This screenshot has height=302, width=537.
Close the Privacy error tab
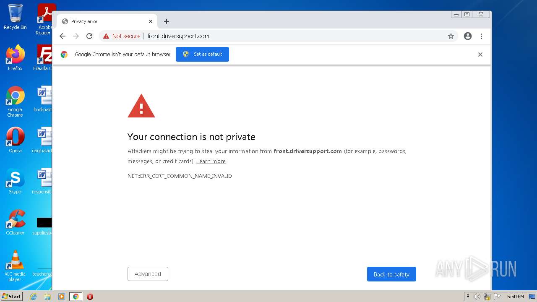click(151, 21)
